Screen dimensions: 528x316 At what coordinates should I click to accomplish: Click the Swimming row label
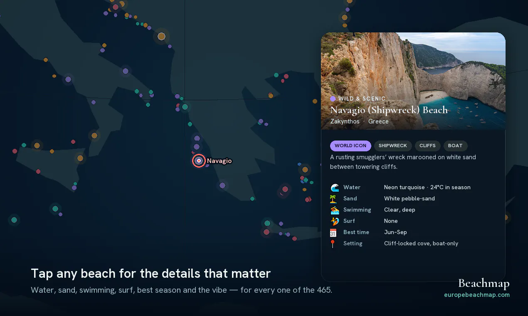click(357, 210)
